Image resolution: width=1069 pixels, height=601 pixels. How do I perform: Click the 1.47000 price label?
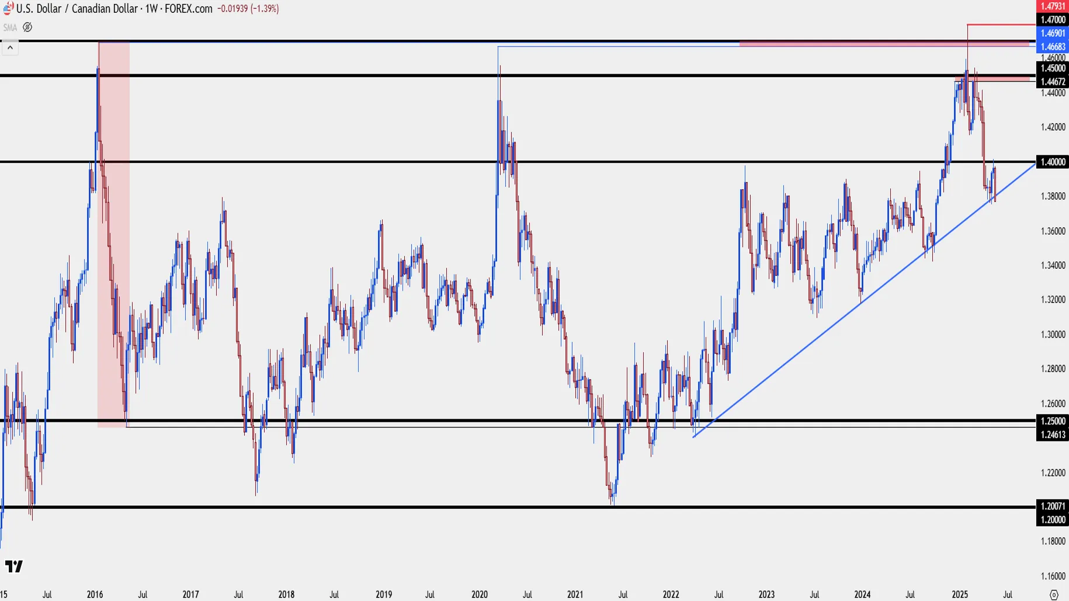pyautogui.click(x=1053, y=20)
